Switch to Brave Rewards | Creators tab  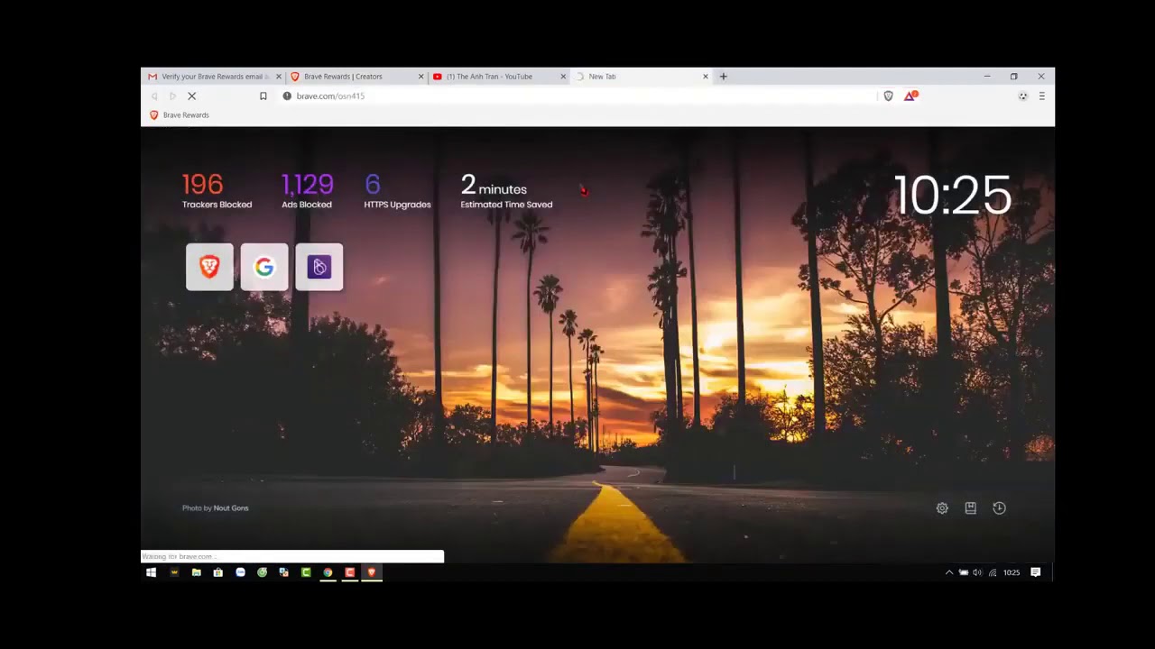coord(356,77)
